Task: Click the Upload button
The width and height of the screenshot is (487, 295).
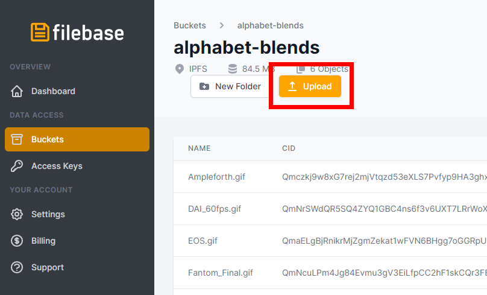Action: point(310,86)
